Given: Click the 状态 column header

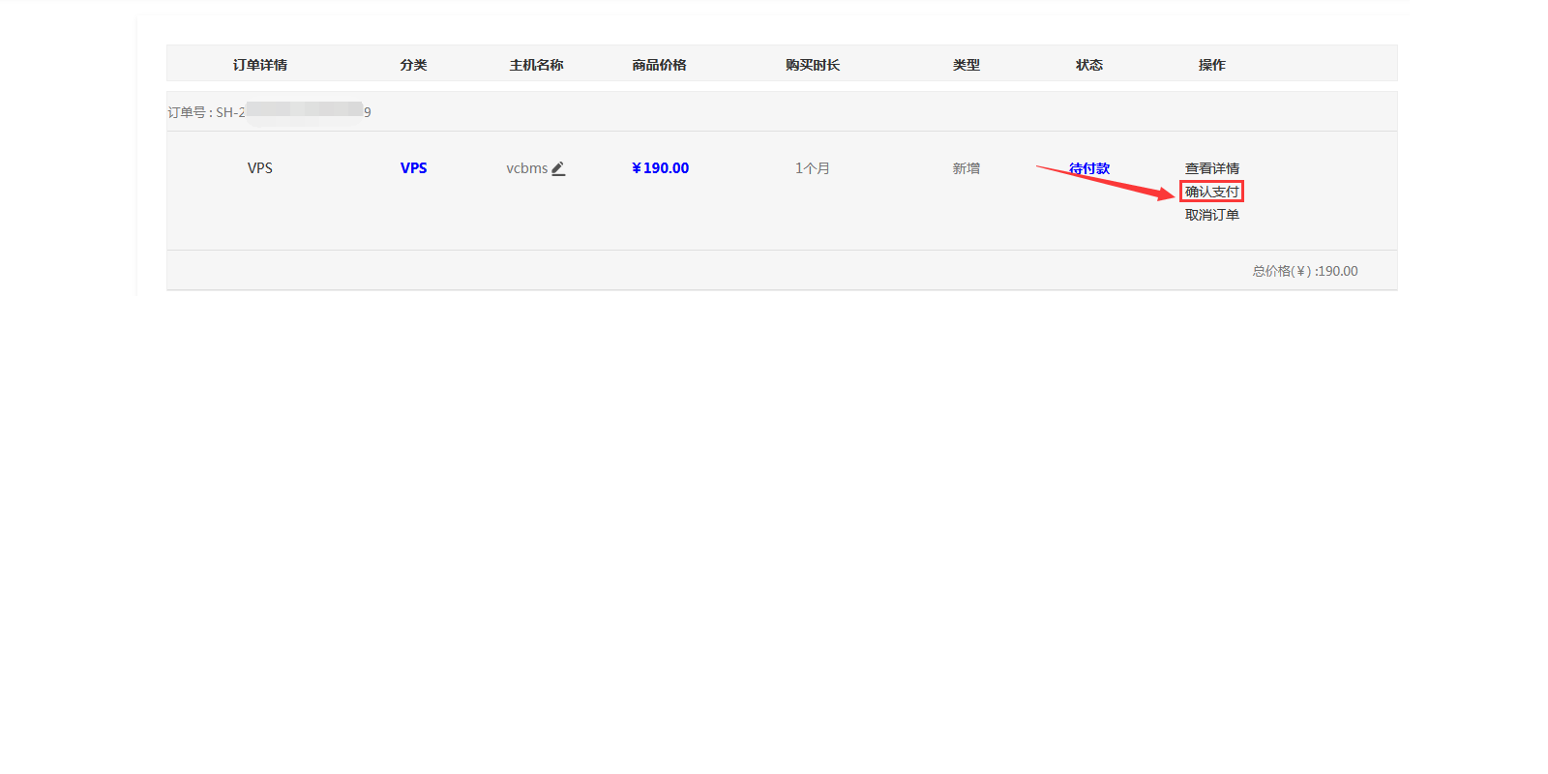Looking at the screenshot, I should coord(1088,65).
